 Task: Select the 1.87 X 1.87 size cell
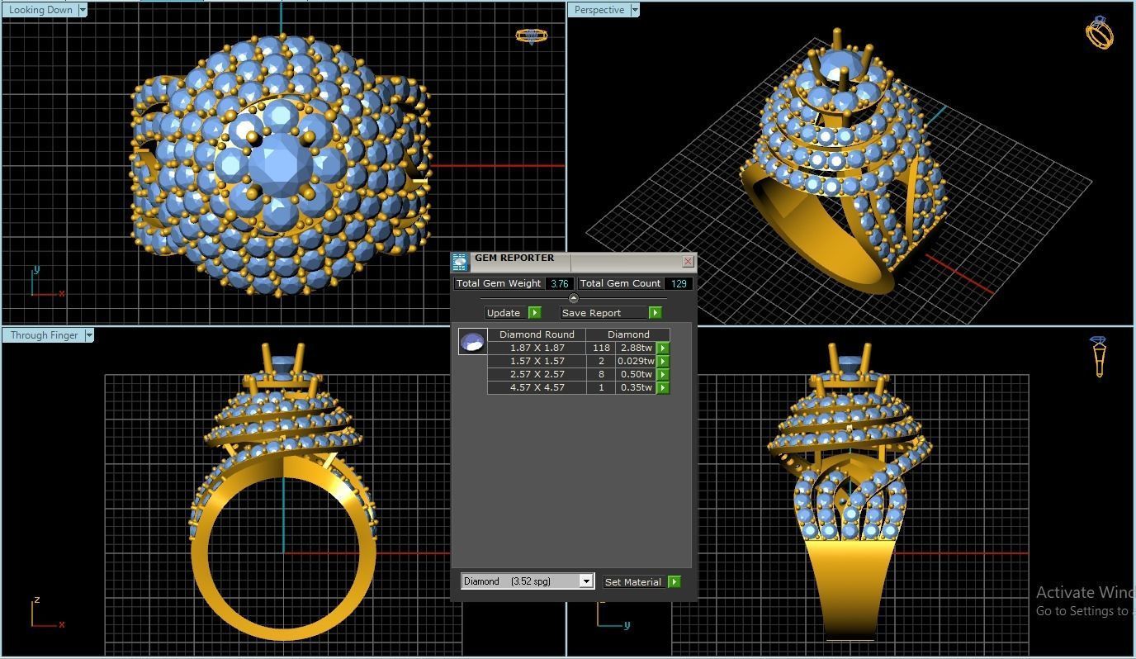click(537, 348)
